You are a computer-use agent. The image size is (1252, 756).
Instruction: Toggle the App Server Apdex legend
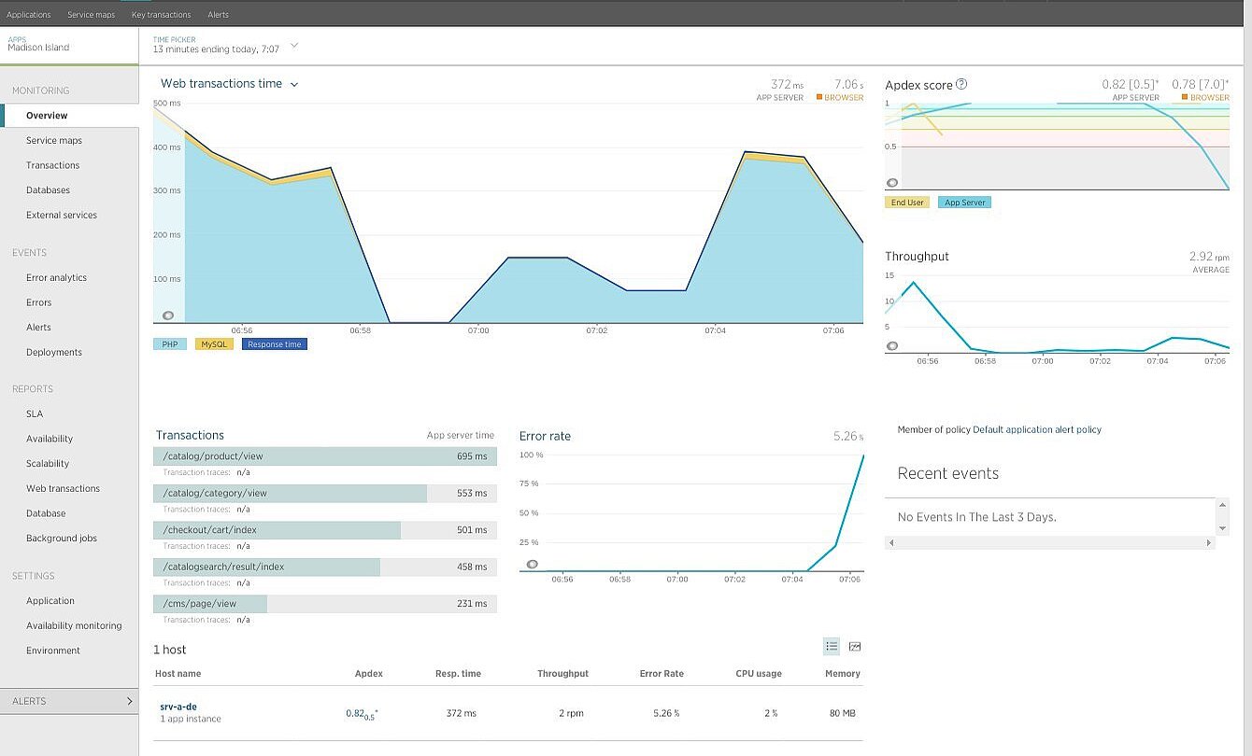964,203
